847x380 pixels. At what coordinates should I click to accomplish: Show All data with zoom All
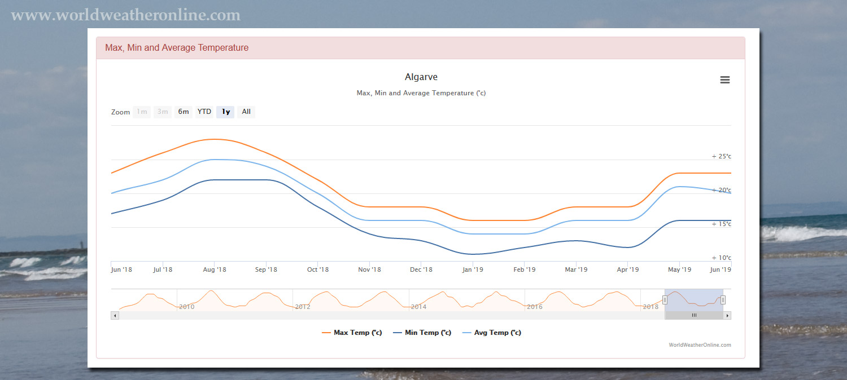point(246,112)
